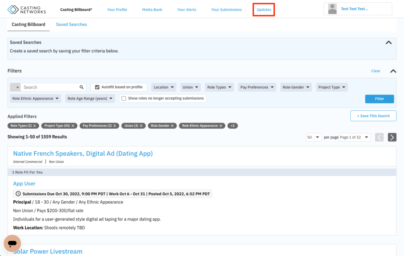Click + Save This Search button
Viewport: 404px width, 256px height.
tap(373, 116)
